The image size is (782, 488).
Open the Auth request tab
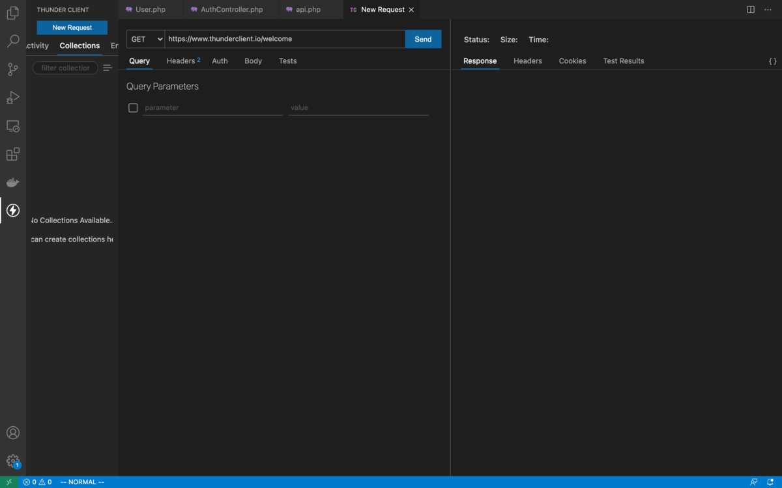pos(220,61)
